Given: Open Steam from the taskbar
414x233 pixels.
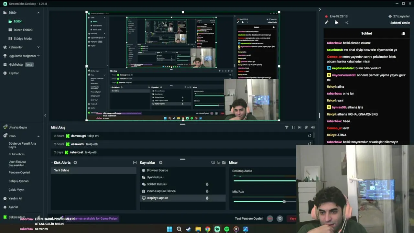Looking at the screenshot, I should coord(189,229).
